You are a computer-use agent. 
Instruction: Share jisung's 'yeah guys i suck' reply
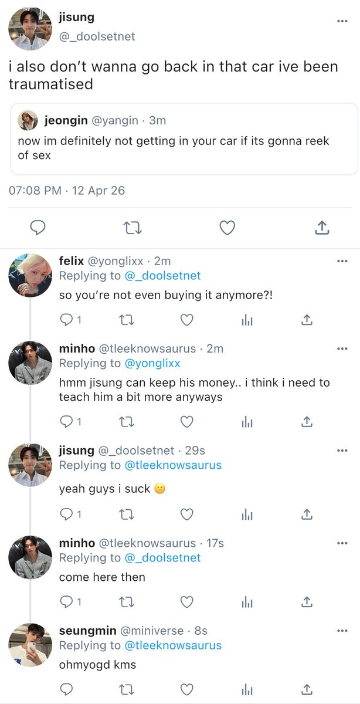point(305,515)
